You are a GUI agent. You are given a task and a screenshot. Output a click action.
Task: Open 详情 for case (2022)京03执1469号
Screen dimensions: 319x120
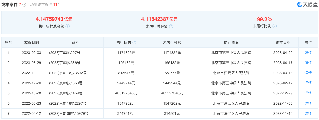308,93
